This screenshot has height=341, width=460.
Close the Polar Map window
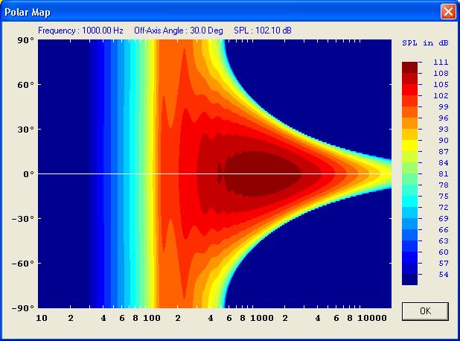[x=448, y=12]
